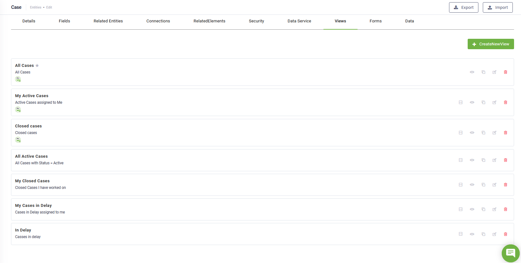521x263 pixels.
Task: Go to the Security tab
Action: point(257,21)
